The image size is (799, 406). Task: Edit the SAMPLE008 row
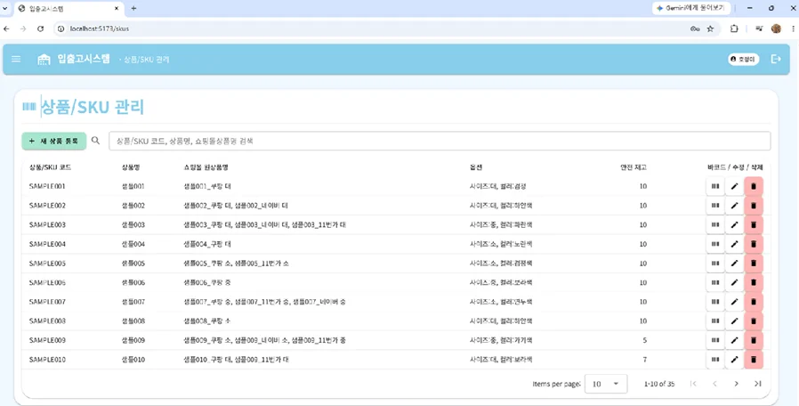click(x=734, y=321)
